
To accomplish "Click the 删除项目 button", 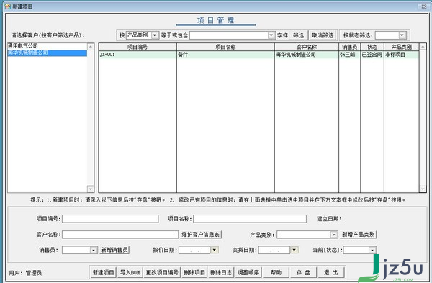I will click(194, 272).
